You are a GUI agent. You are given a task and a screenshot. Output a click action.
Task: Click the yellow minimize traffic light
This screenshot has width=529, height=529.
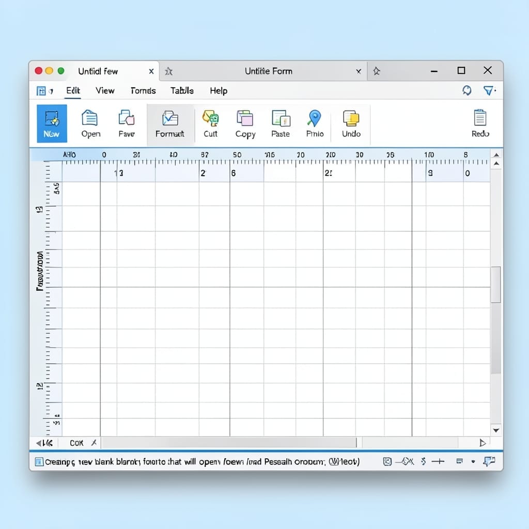[49, 70]
